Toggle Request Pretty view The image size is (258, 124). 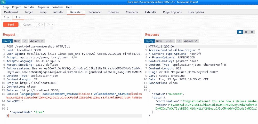(7, 41)
